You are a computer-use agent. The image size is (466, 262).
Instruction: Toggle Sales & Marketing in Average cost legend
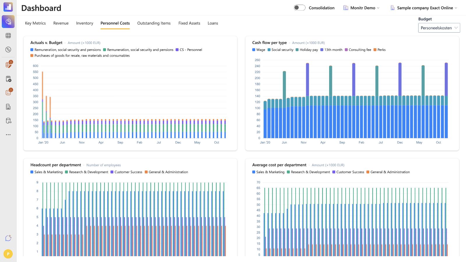coord(268,172)
